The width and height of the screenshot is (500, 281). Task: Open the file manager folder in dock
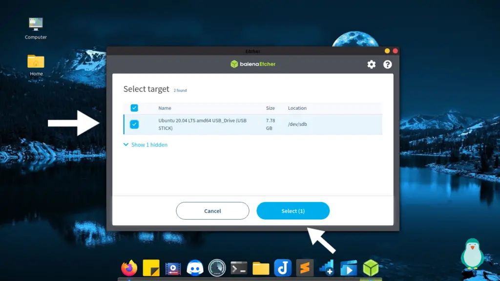(261, 268)
